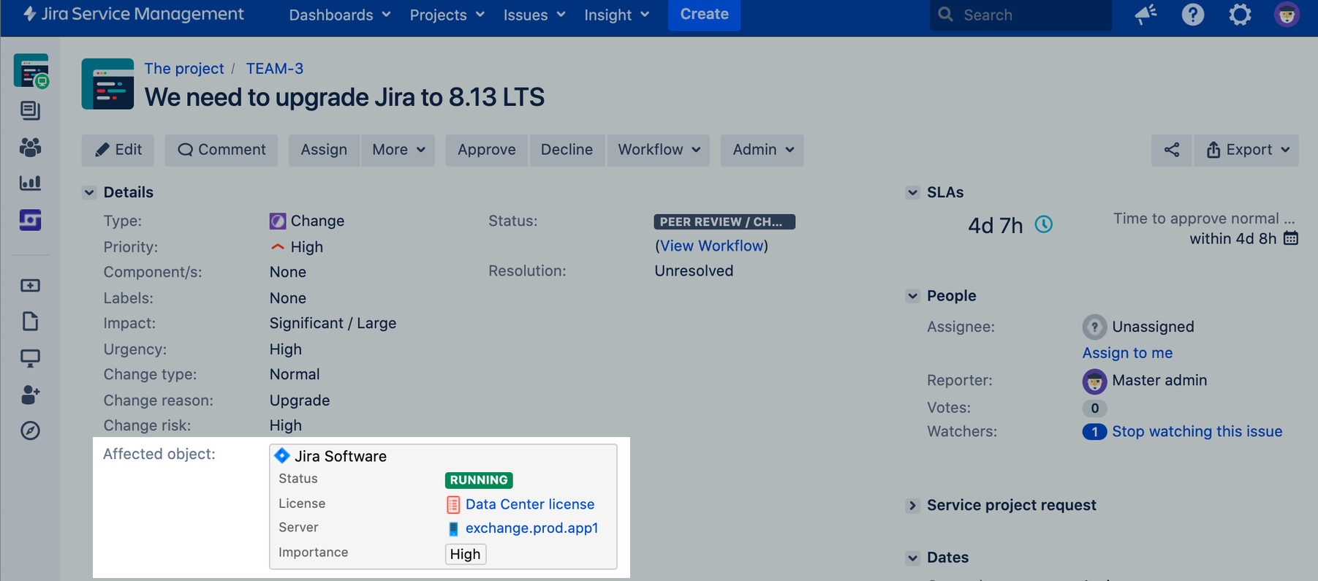The height and width of the screenshot is (581, 1318).
Task: Open the user profile avatar menu
Action: point(1287,15)
